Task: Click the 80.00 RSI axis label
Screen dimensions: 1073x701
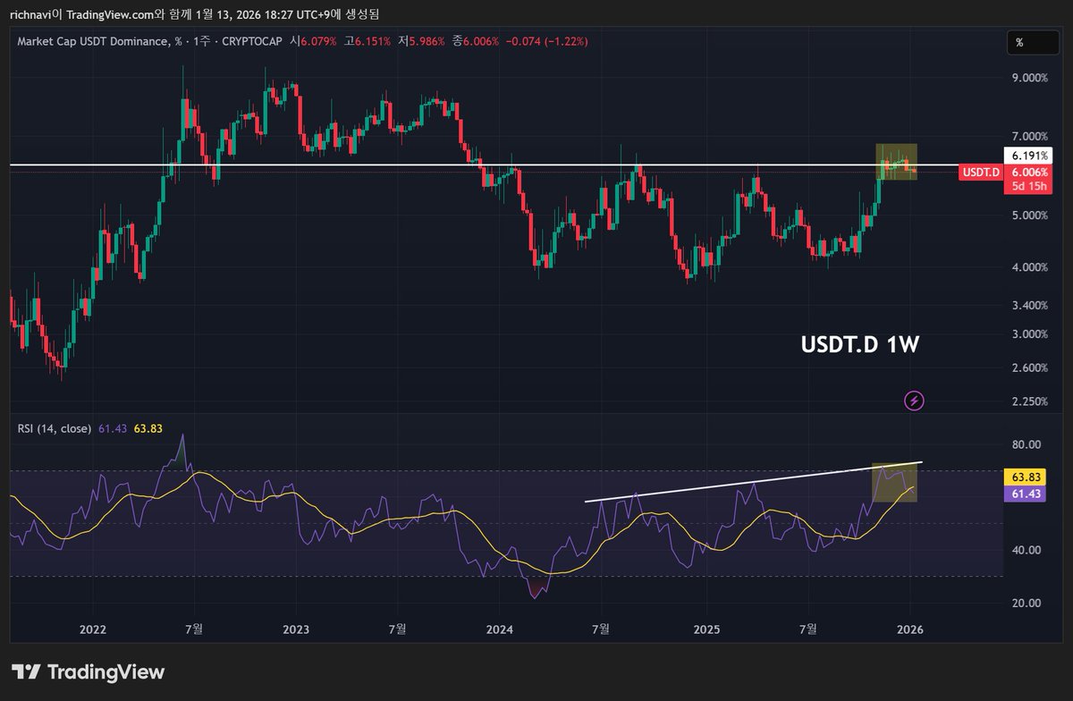Action: point(1026,444)
